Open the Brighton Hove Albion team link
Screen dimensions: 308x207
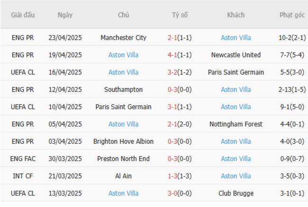pos(124,142)
